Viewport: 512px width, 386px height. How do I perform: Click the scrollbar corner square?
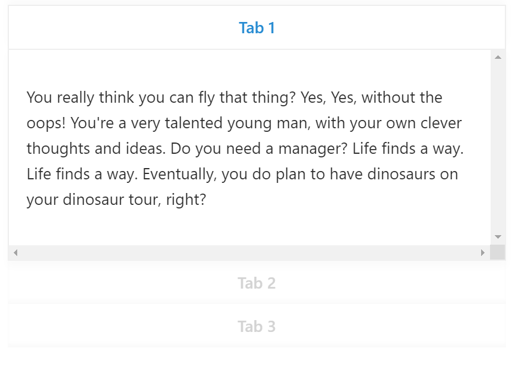[498, 253]
